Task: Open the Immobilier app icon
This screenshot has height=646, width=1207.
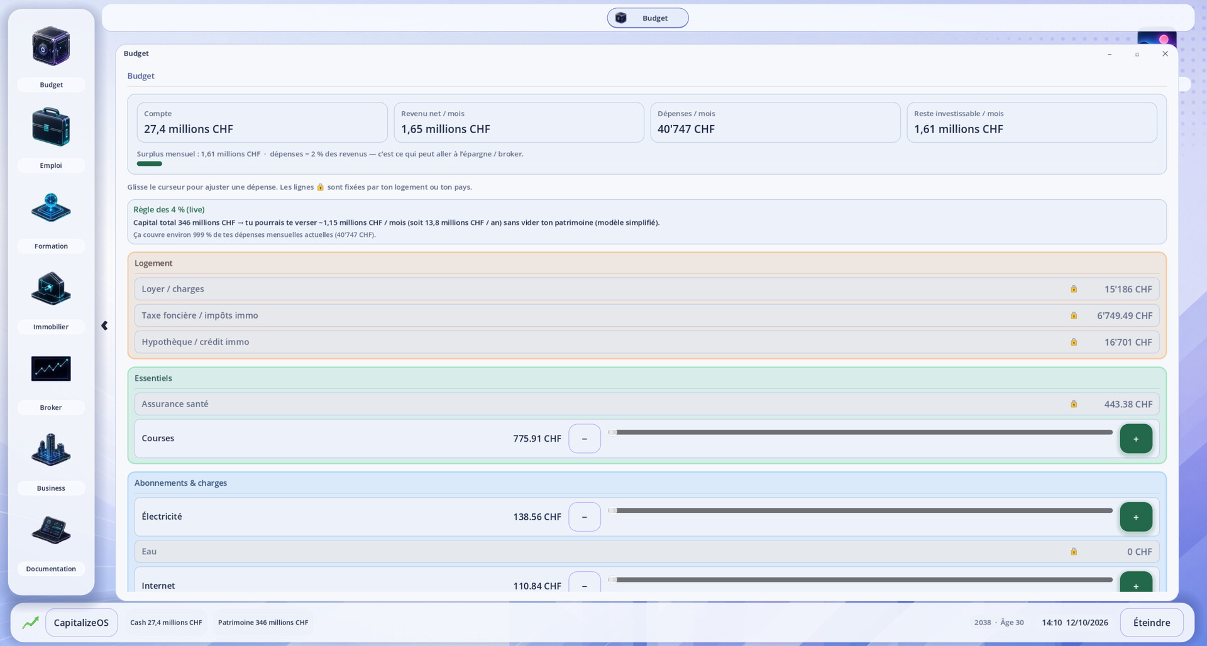Action: [51, 288]
